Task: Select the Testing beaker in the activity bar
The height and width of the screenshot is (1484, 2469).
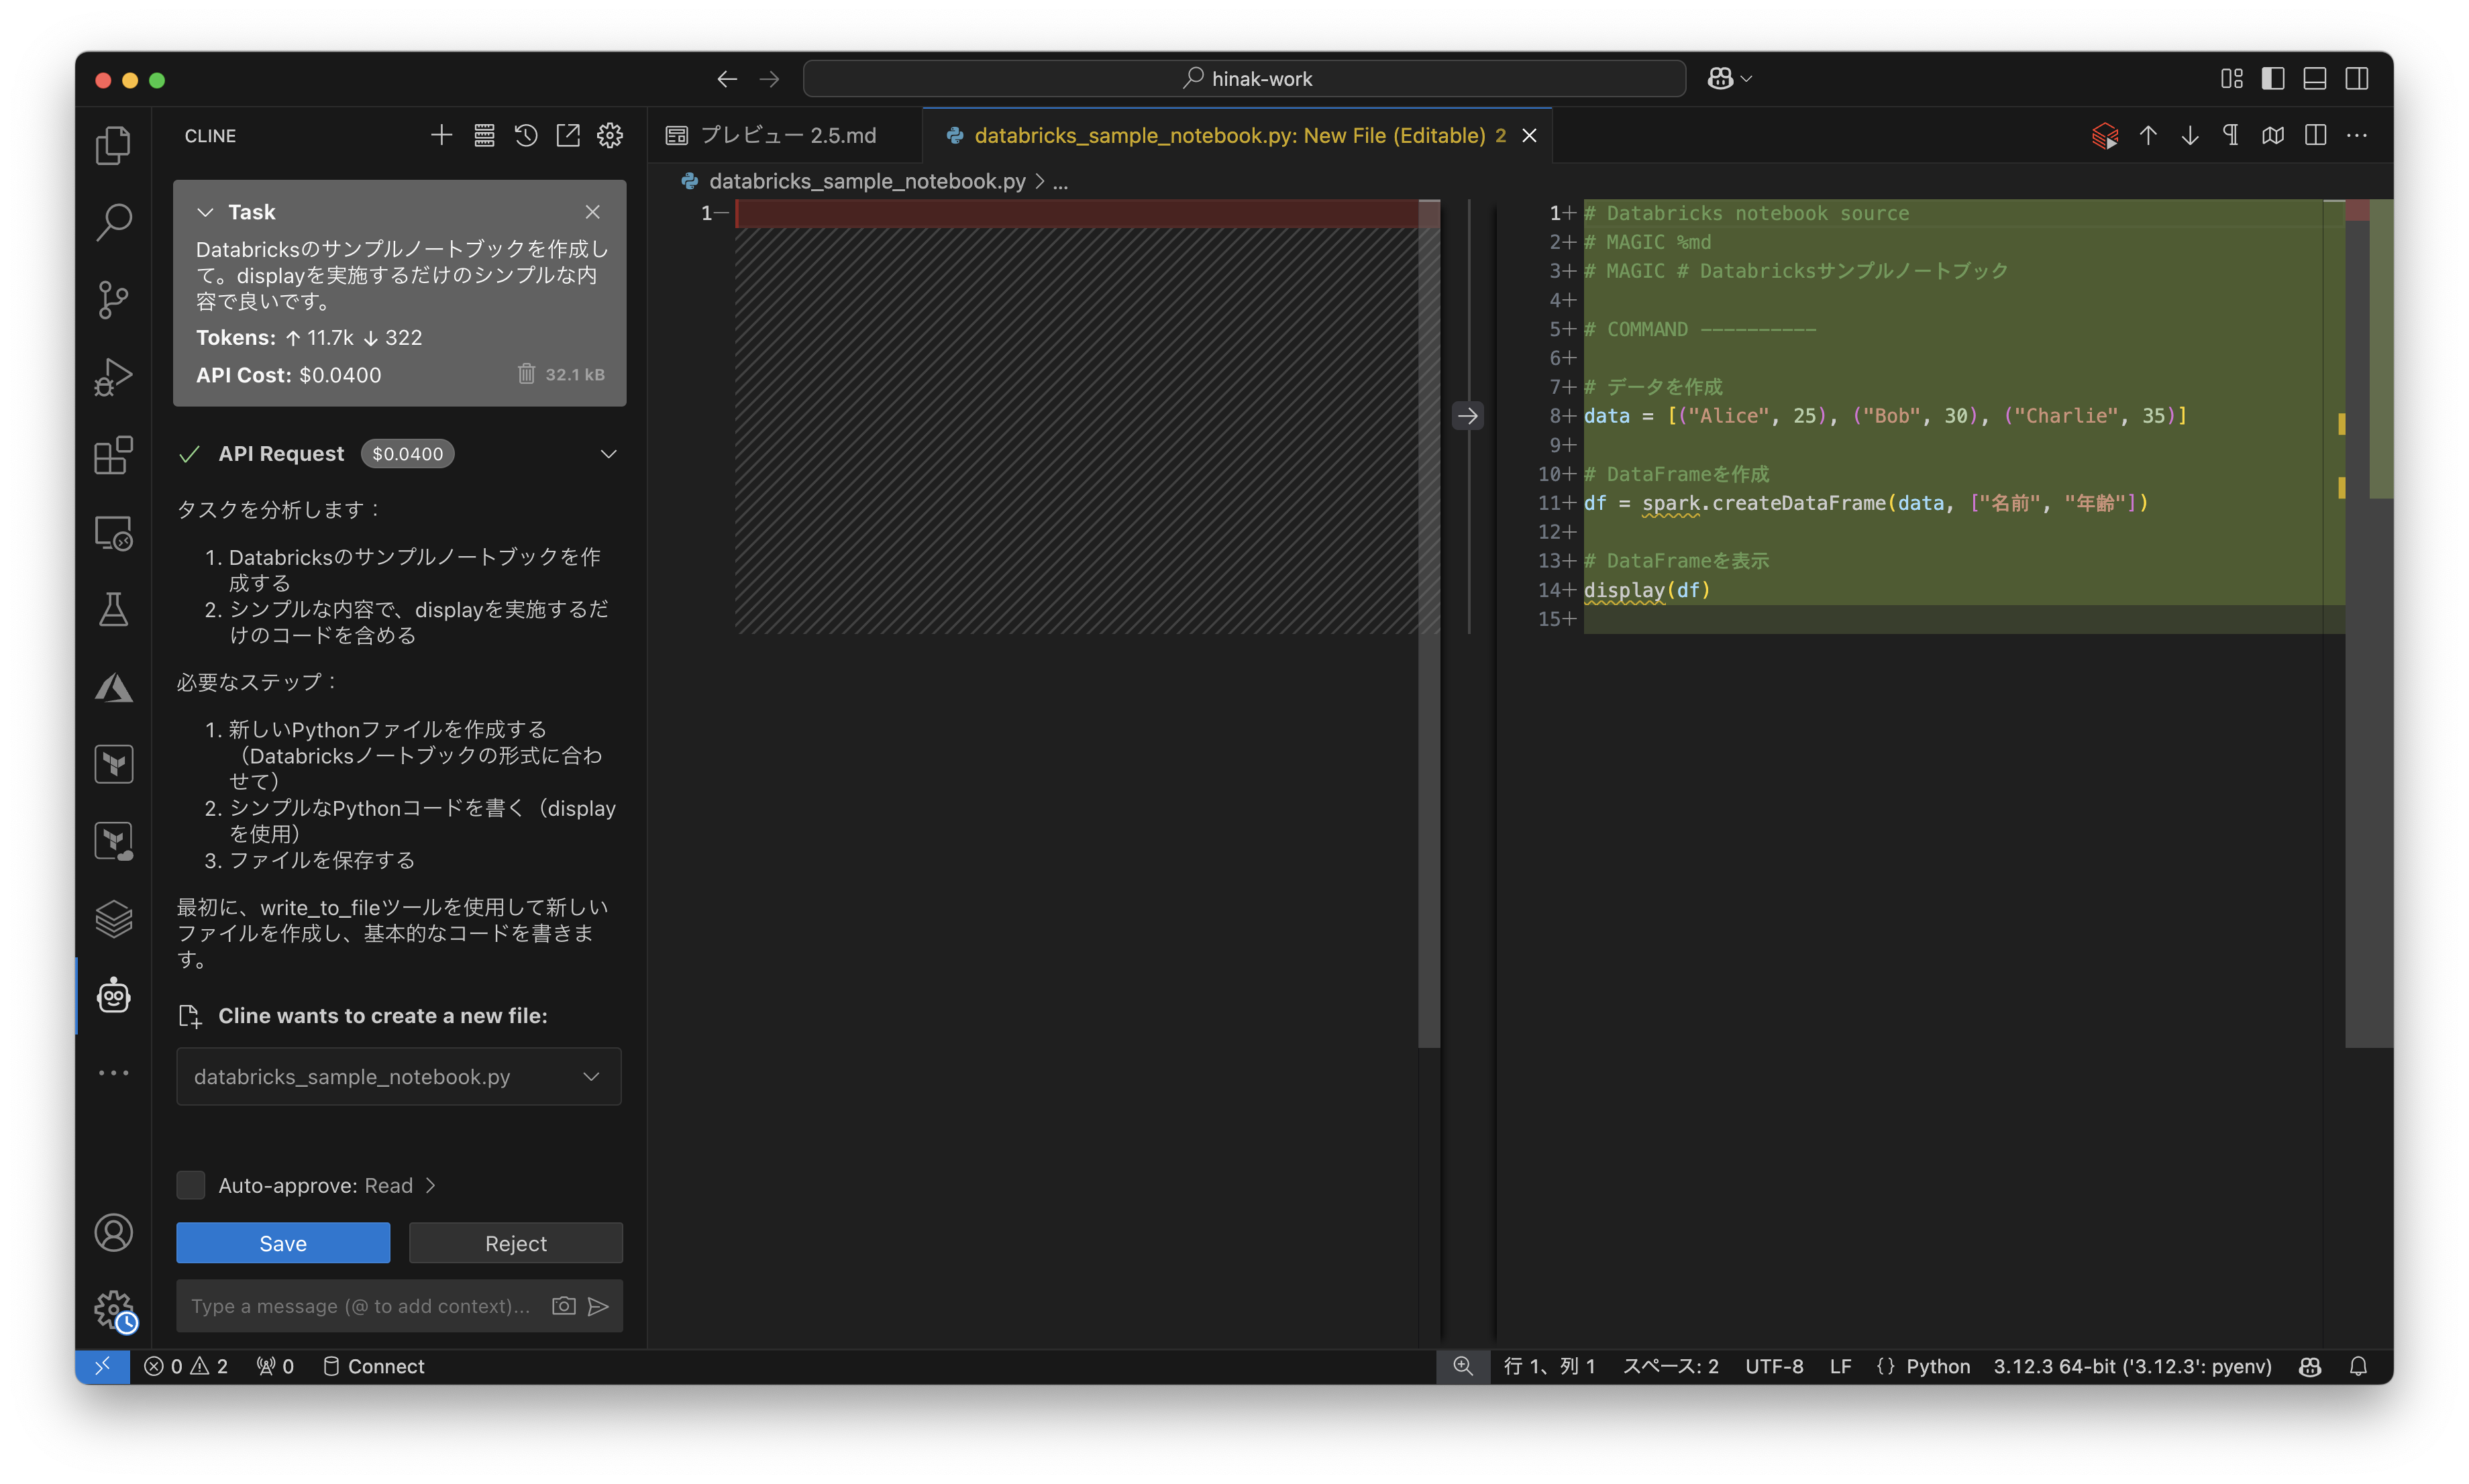Action: click(113, 609)
